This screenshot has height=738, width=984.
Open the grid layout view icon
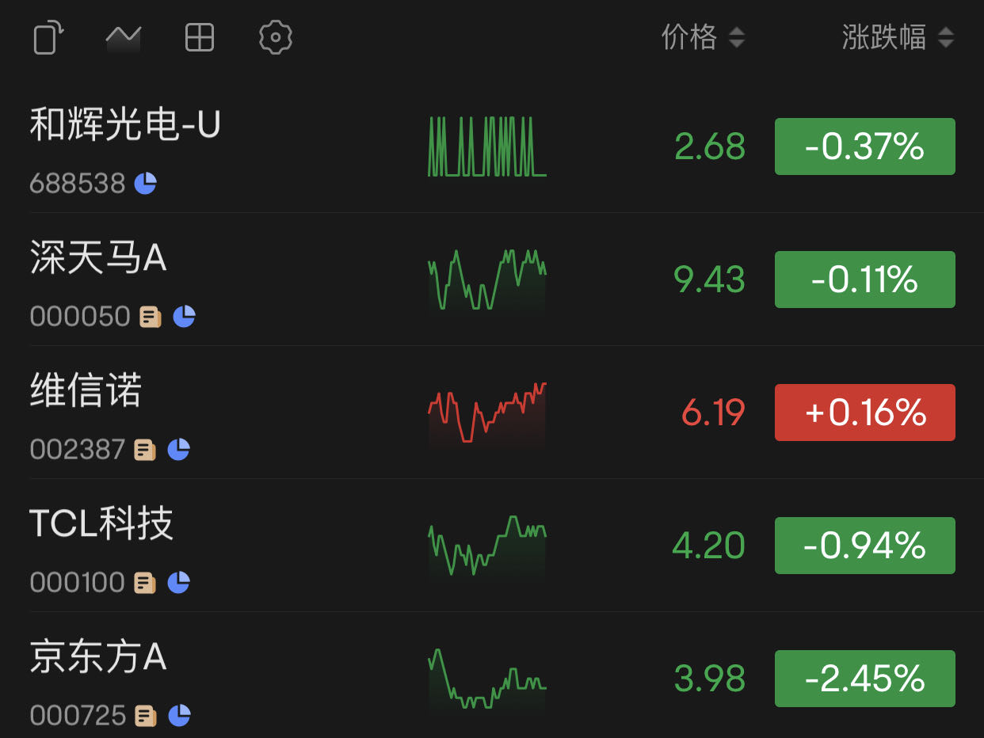pos(199,37)
